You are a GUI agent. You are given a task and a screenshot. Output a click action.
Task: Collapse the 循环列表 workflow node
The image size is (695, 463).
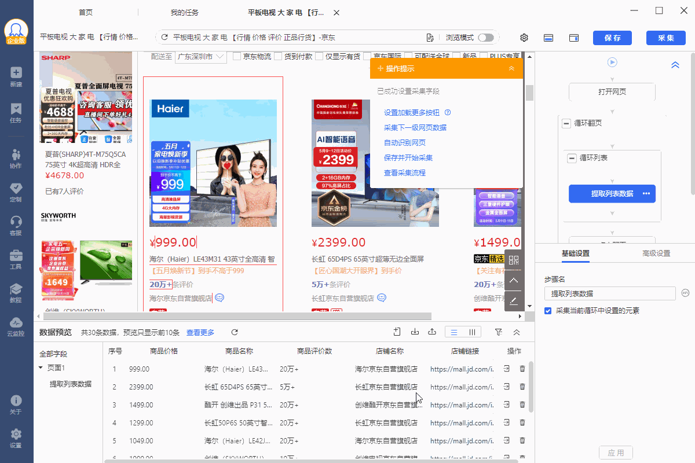click(572, 157)
